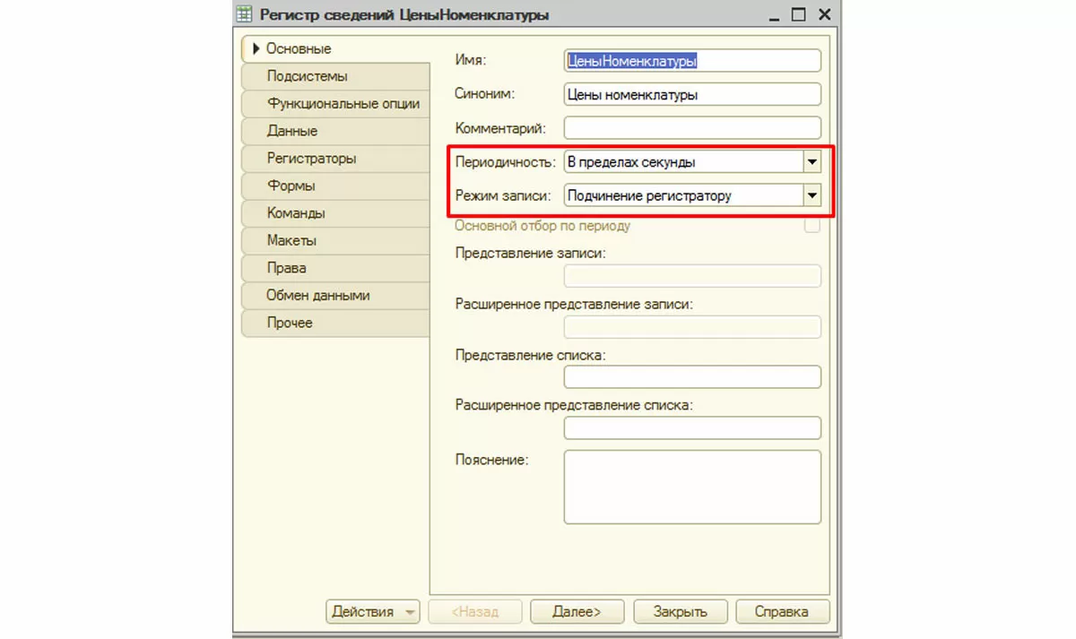Select the Права tab

tap(286, 268)
